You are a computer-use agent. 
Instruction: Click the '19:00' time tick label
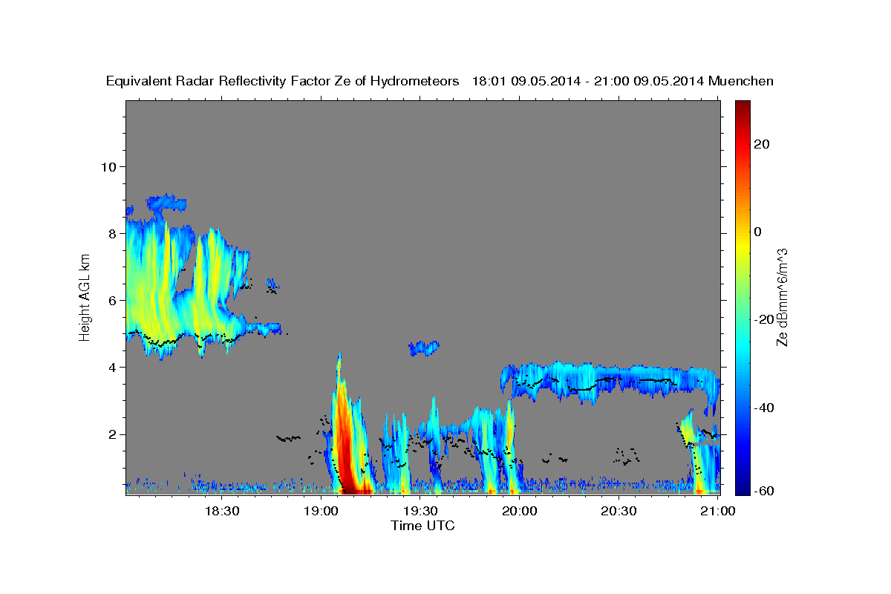[x=322, y=512]
